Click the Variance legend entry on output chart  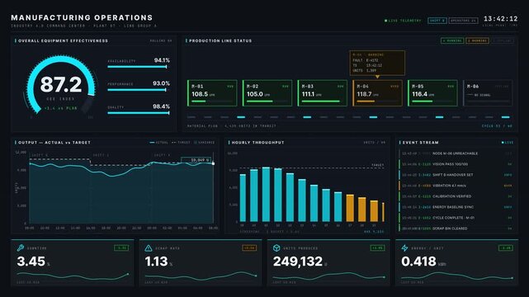(x=204, y=143)
